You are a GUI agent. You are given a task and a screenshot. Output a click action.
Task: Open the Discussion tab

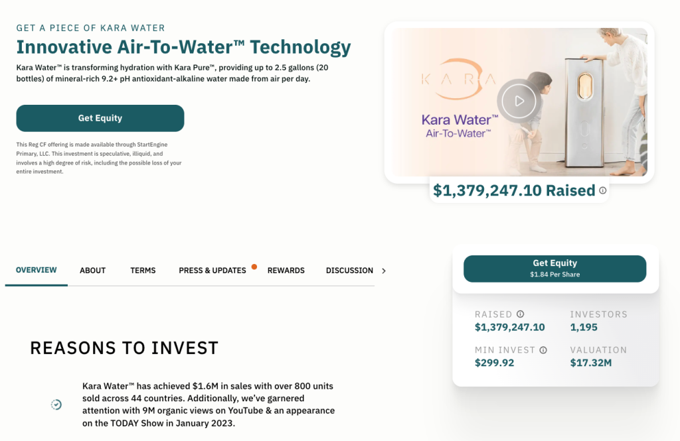click(349, 271)
